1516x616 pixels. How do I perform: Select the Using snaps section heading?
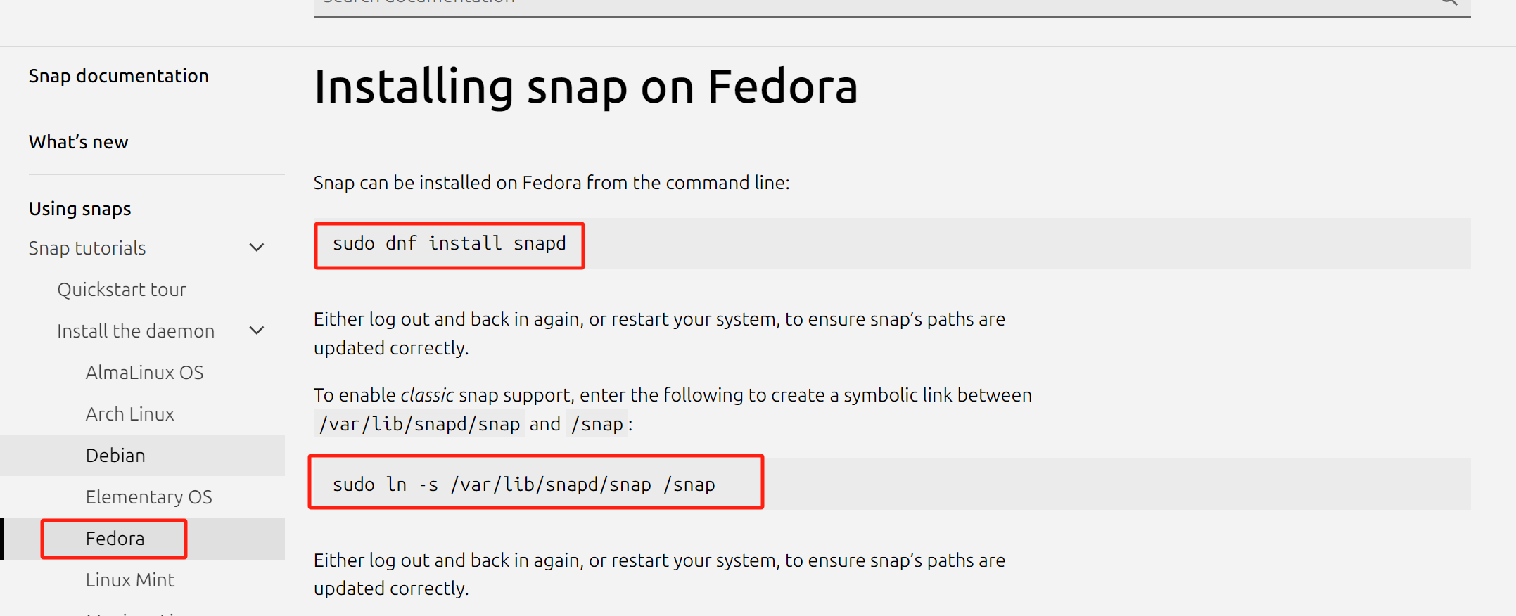click(x=80, y=209)
